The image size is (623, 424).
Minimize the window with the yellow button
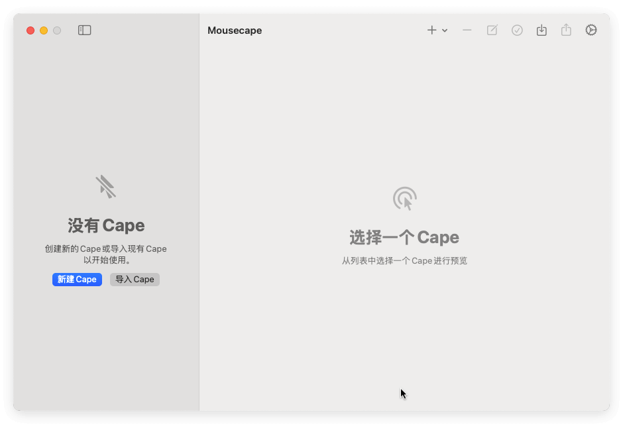coord(44,30)
